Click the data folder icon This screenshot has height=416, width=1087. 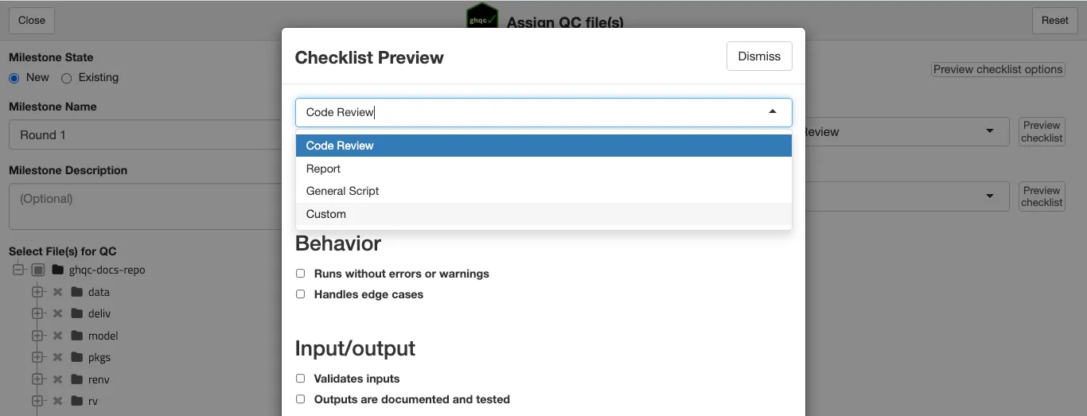click(76, 292)
